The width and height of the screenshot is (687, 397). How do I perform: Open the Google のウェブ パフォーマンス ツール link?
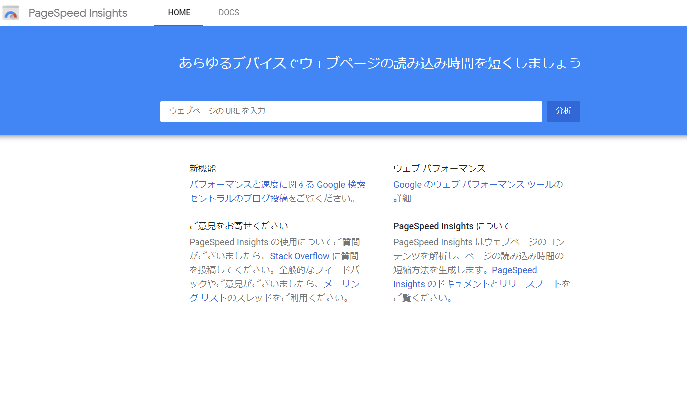(x=474, y=184)
